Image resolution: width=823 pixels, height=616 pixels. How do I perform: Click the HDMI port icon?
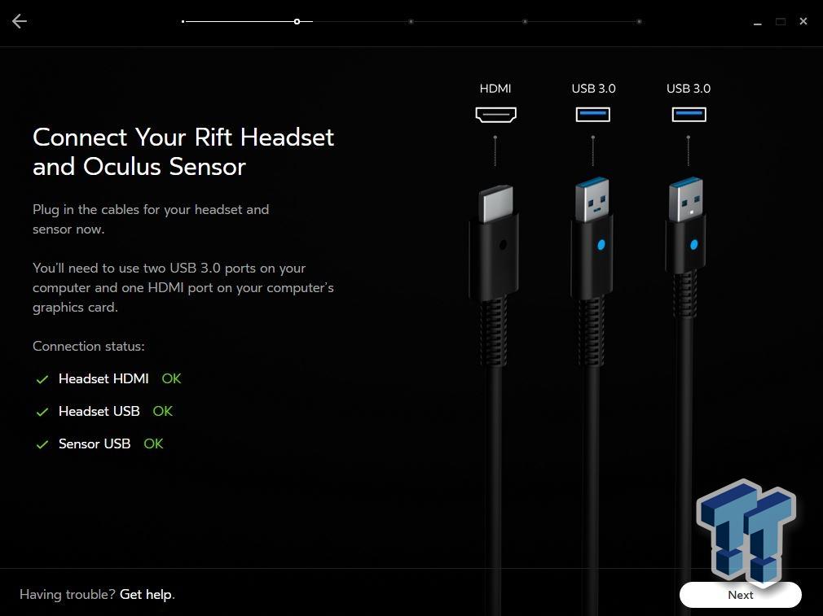(495, 114)
